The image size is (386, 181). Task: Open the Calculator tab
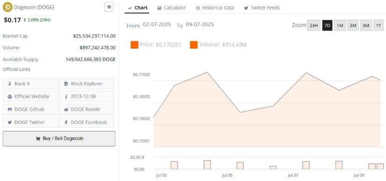(x=172, y=8)
